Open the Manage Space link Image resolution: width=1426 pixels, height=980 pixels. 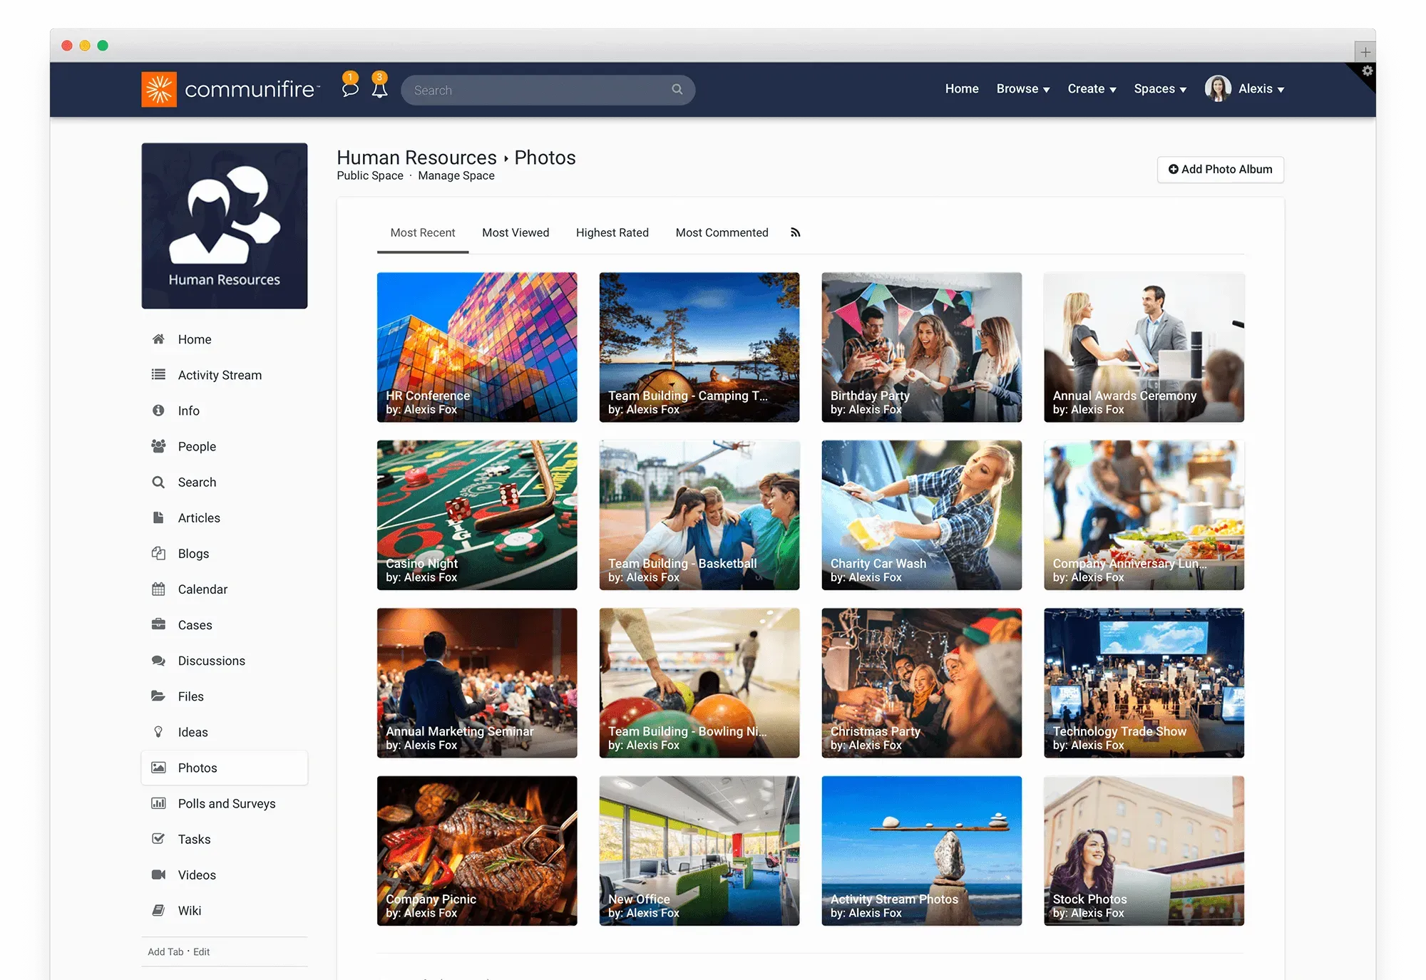[x=456, y=176]
